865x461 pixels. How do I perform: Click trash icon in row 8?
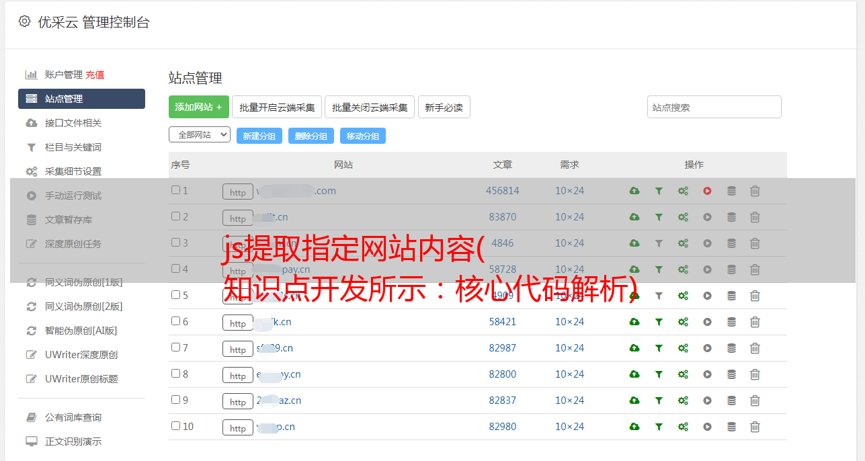coord(755,374)
